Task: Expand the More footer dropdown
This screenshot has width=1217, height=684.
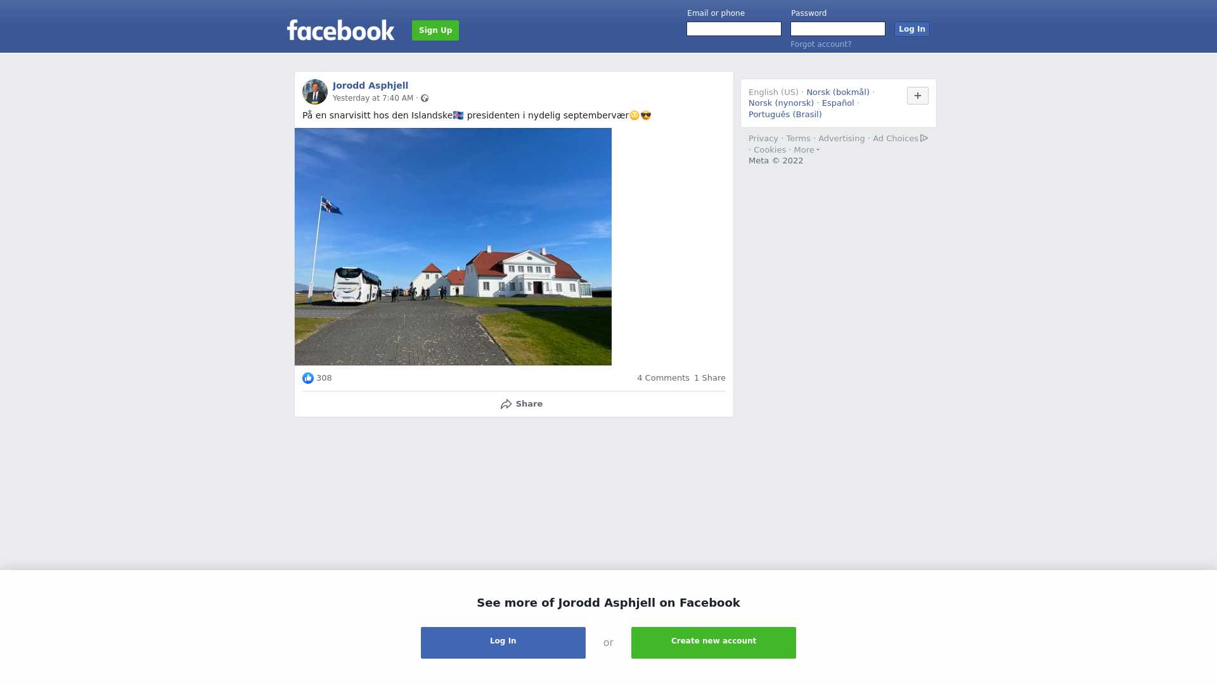Action: (806, 150)
